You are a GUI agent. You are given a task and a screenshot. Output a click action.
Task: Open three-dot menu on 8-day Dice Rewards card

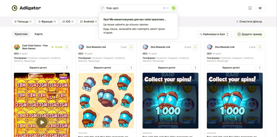195,67
